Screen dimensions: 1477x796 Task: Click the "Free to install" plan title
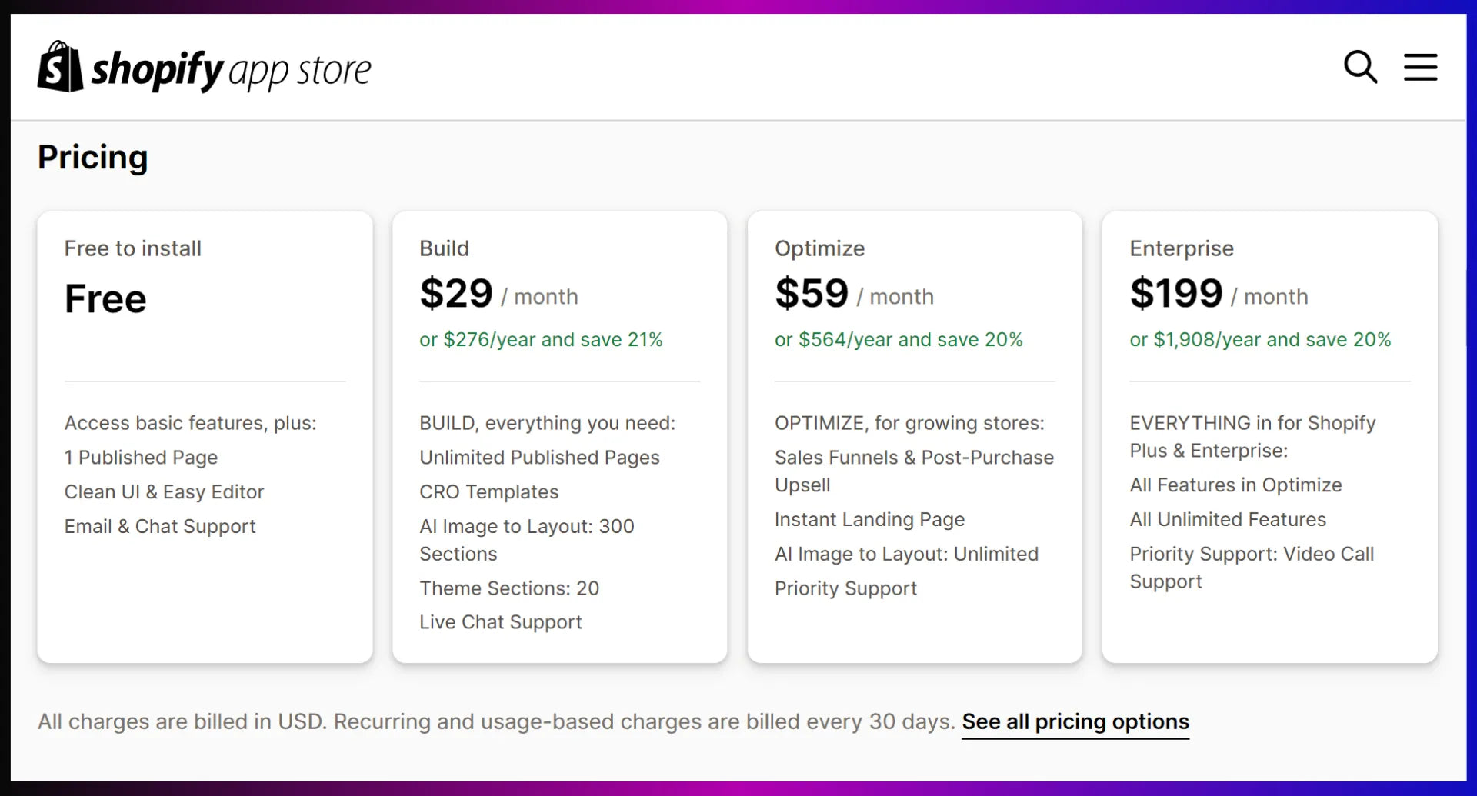[133, 248]
